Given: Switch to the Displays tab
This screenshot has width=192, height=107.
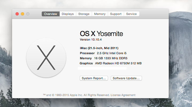Looking at the screenshot, I should [x=68, y=14].
